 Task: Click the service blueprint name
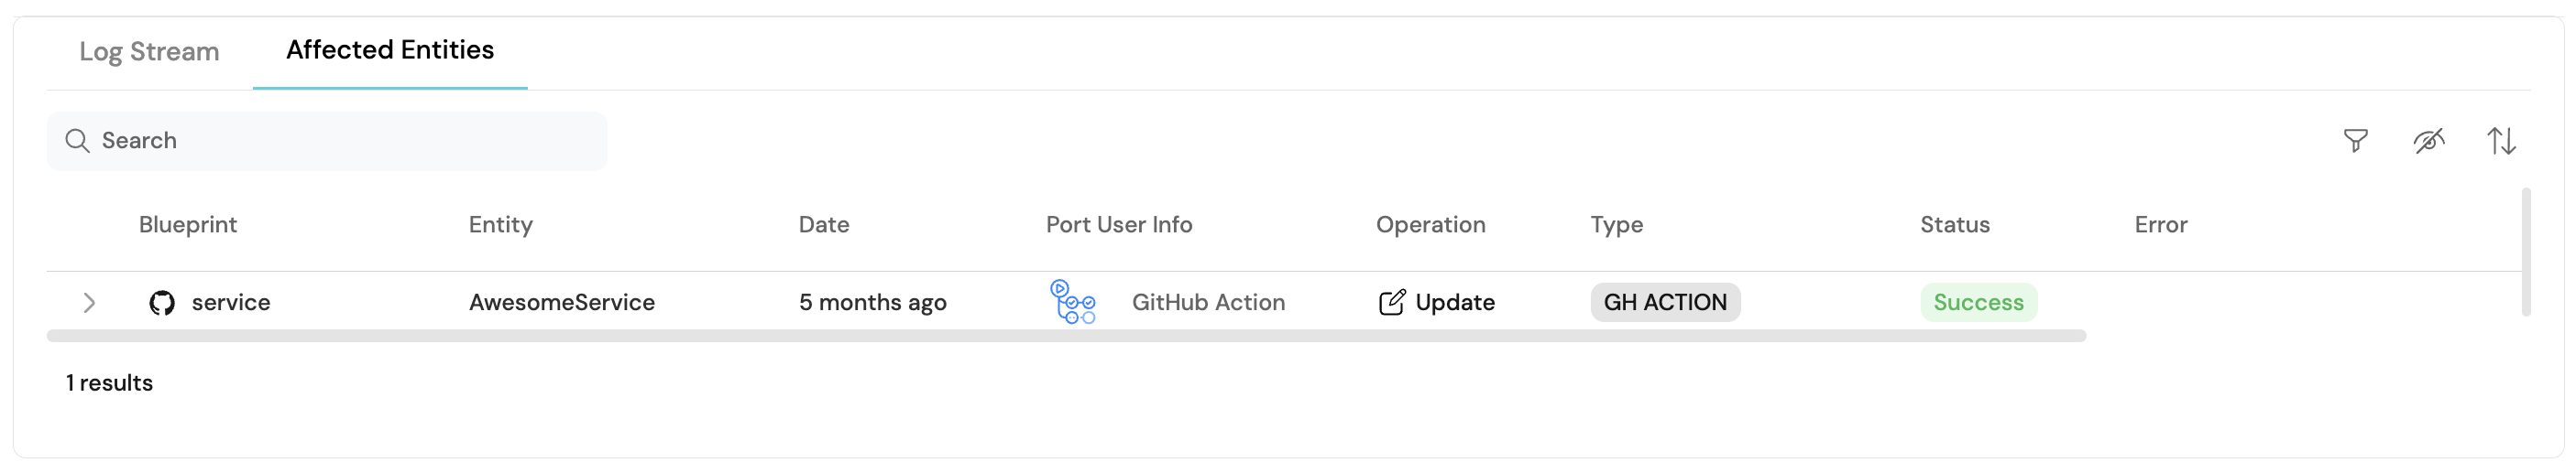point(231,302)
